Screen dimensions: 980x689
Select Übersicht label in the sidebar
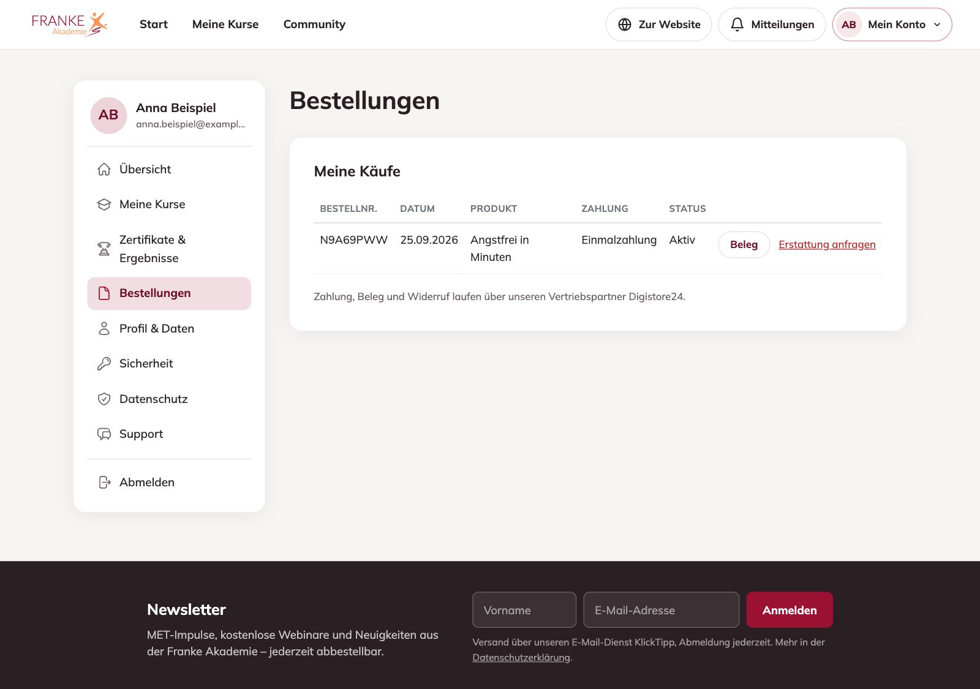pos(145,169)
